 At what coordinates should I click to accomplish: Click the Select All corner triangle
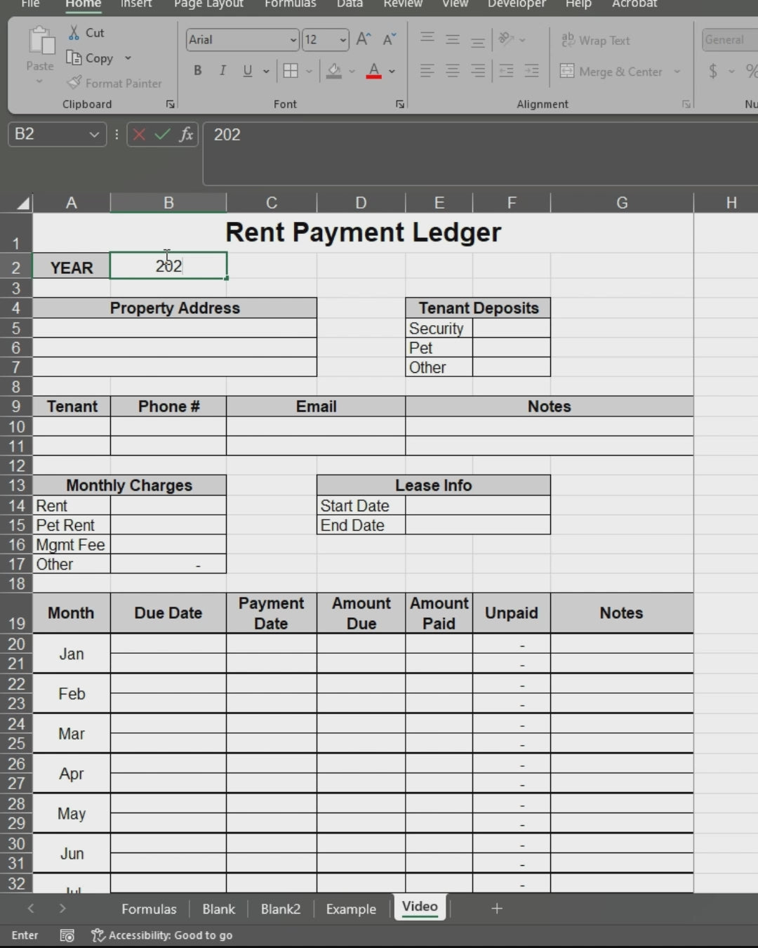pos(24,204)
